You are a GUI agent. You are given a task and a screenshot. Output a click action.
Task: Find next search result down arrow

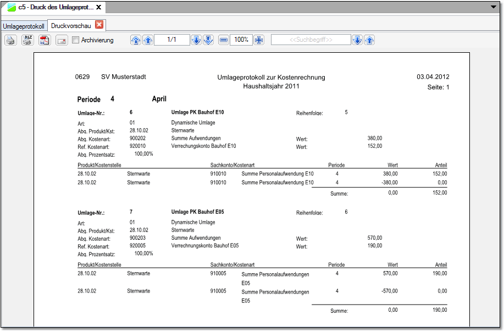[357, 40]
